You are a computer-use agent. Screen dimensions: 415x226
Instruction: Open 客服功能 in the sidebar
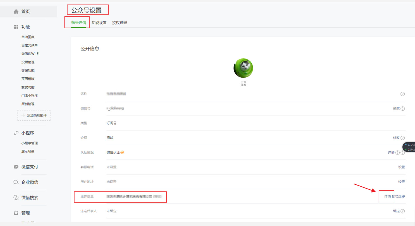click(x=28, y=70)
